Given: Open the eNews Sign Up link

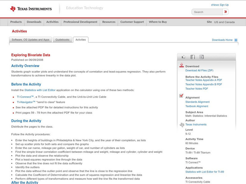Looking at the screenshot, I should point(220,5).
